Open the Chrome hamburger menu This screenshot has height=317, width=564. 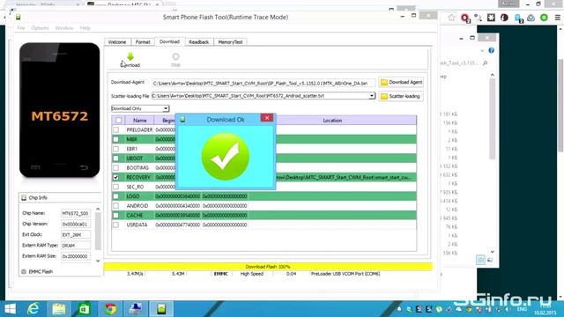[558, 18]
